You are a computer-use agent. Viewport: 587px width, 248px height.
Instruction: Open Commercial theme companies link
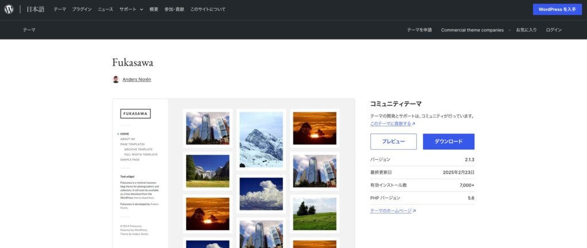pyautogui.click(x=472, y=30)
